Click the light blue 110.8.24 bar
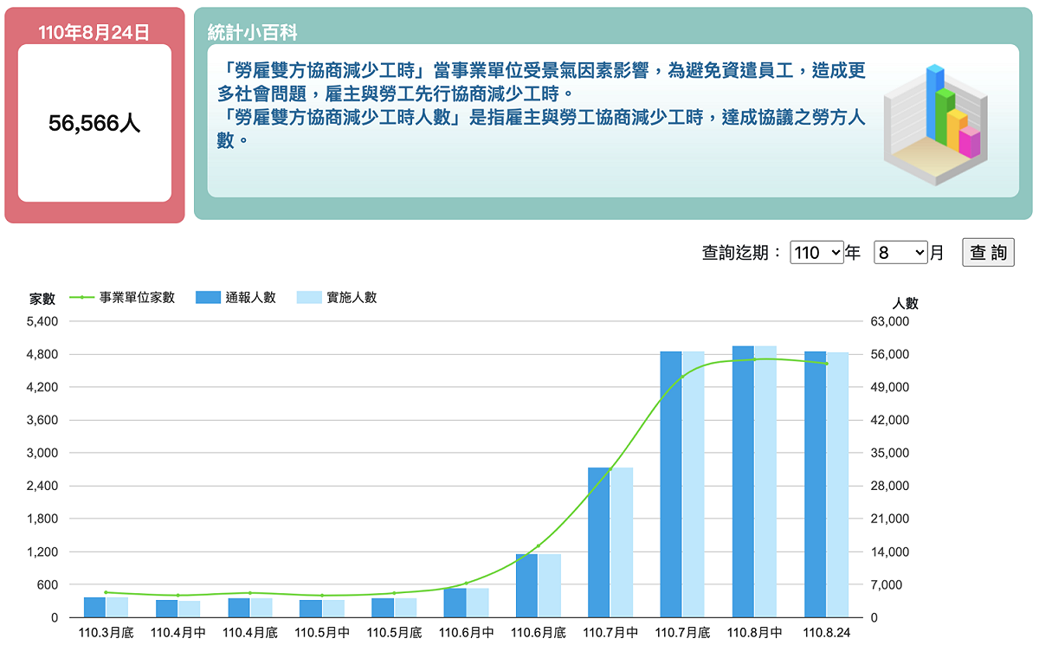 click(837, 485)
